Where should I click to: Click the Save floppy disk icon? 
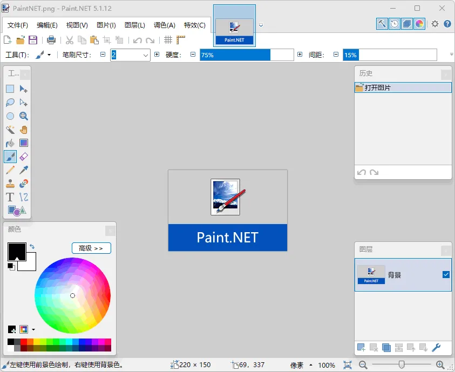[x=33, y=40]
